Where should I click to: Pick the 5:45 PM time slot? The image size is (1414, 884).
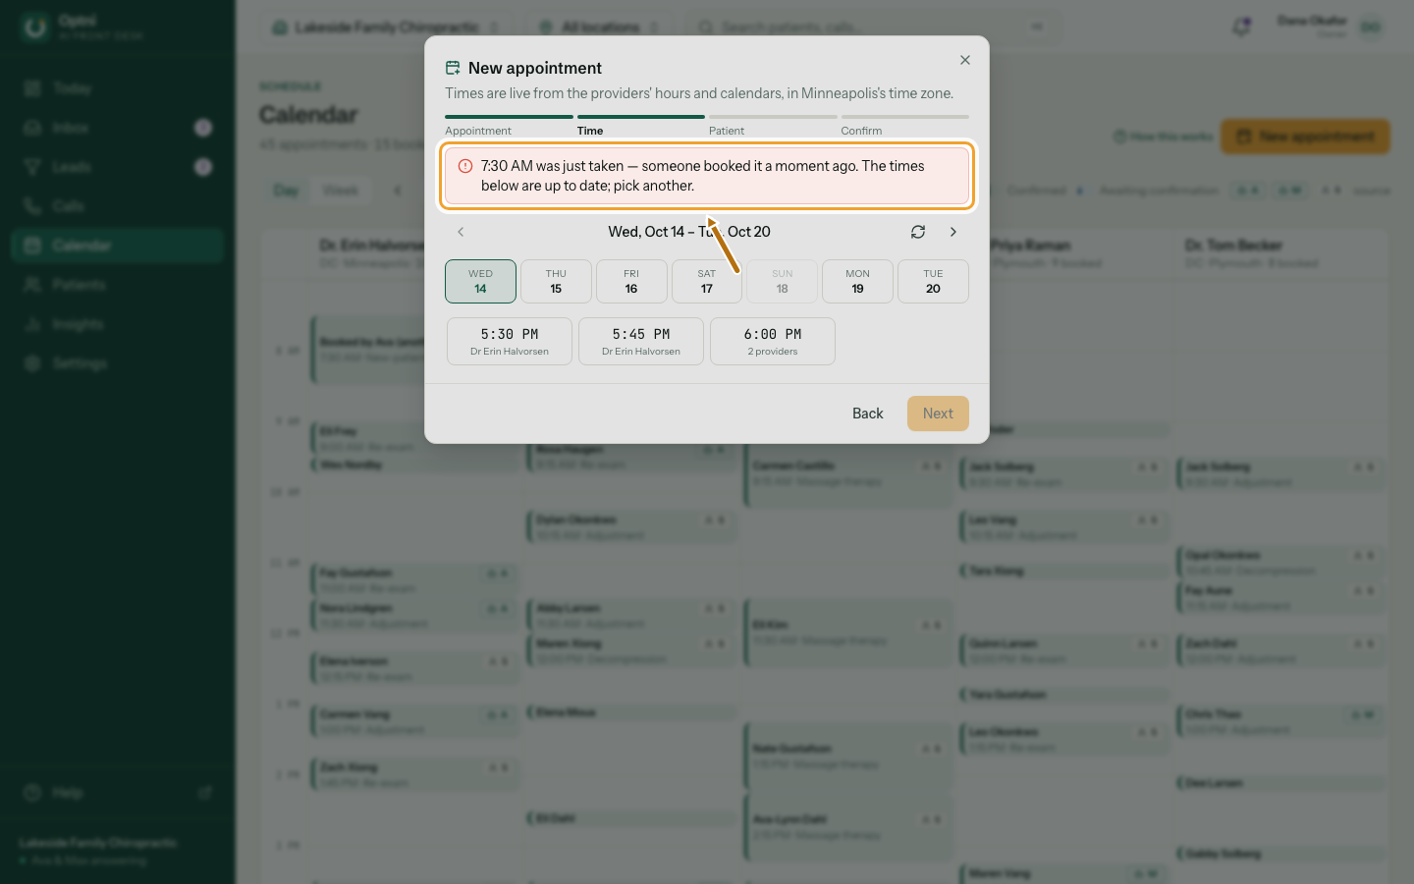click(641, 341)
